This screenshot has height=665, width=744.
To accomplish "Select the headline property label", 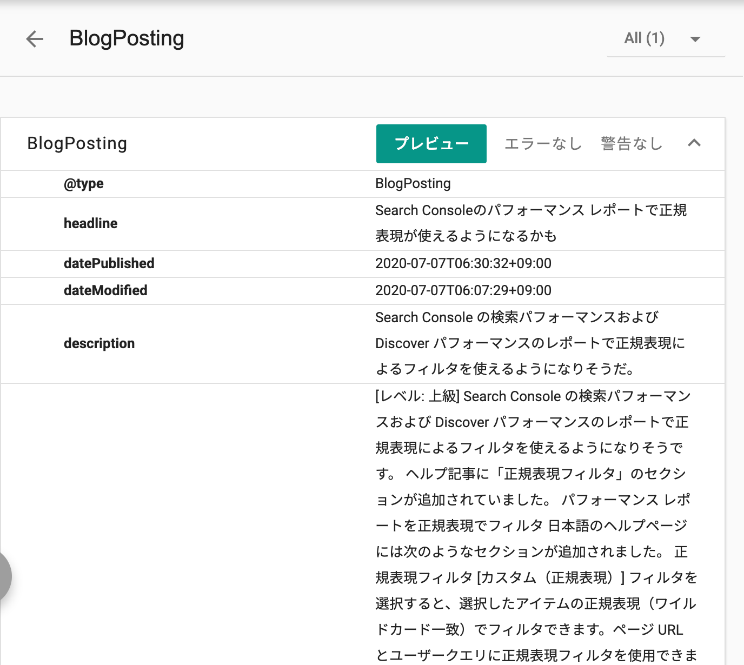I will click(x=90, y=223).
